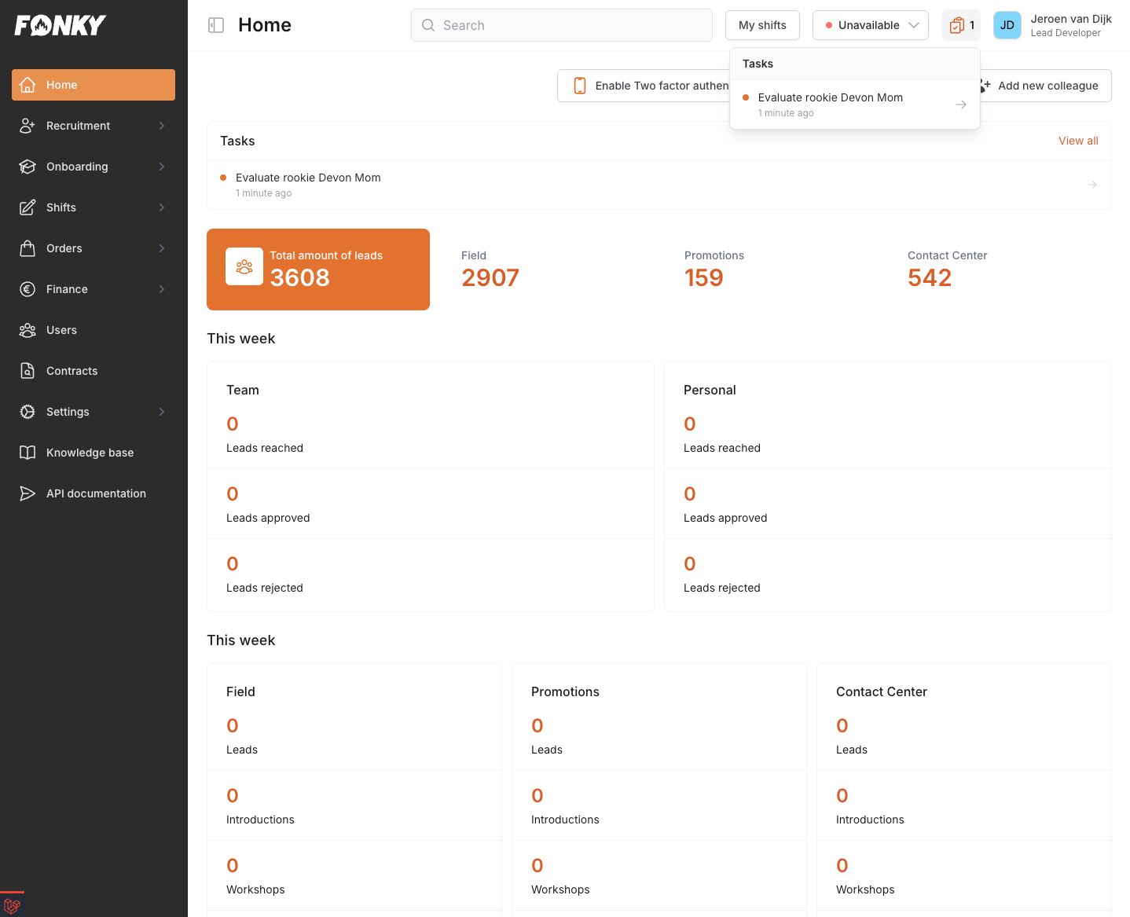Open the Users page
Screen dimensions: 1130x917
(x=61, y=329)
